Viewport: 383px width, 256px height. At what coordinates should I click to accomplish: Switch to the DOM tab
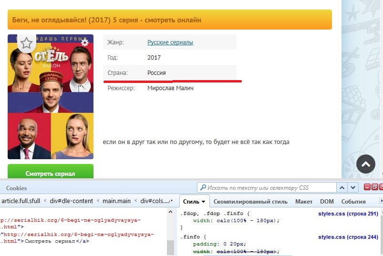(x=327, y=202)
